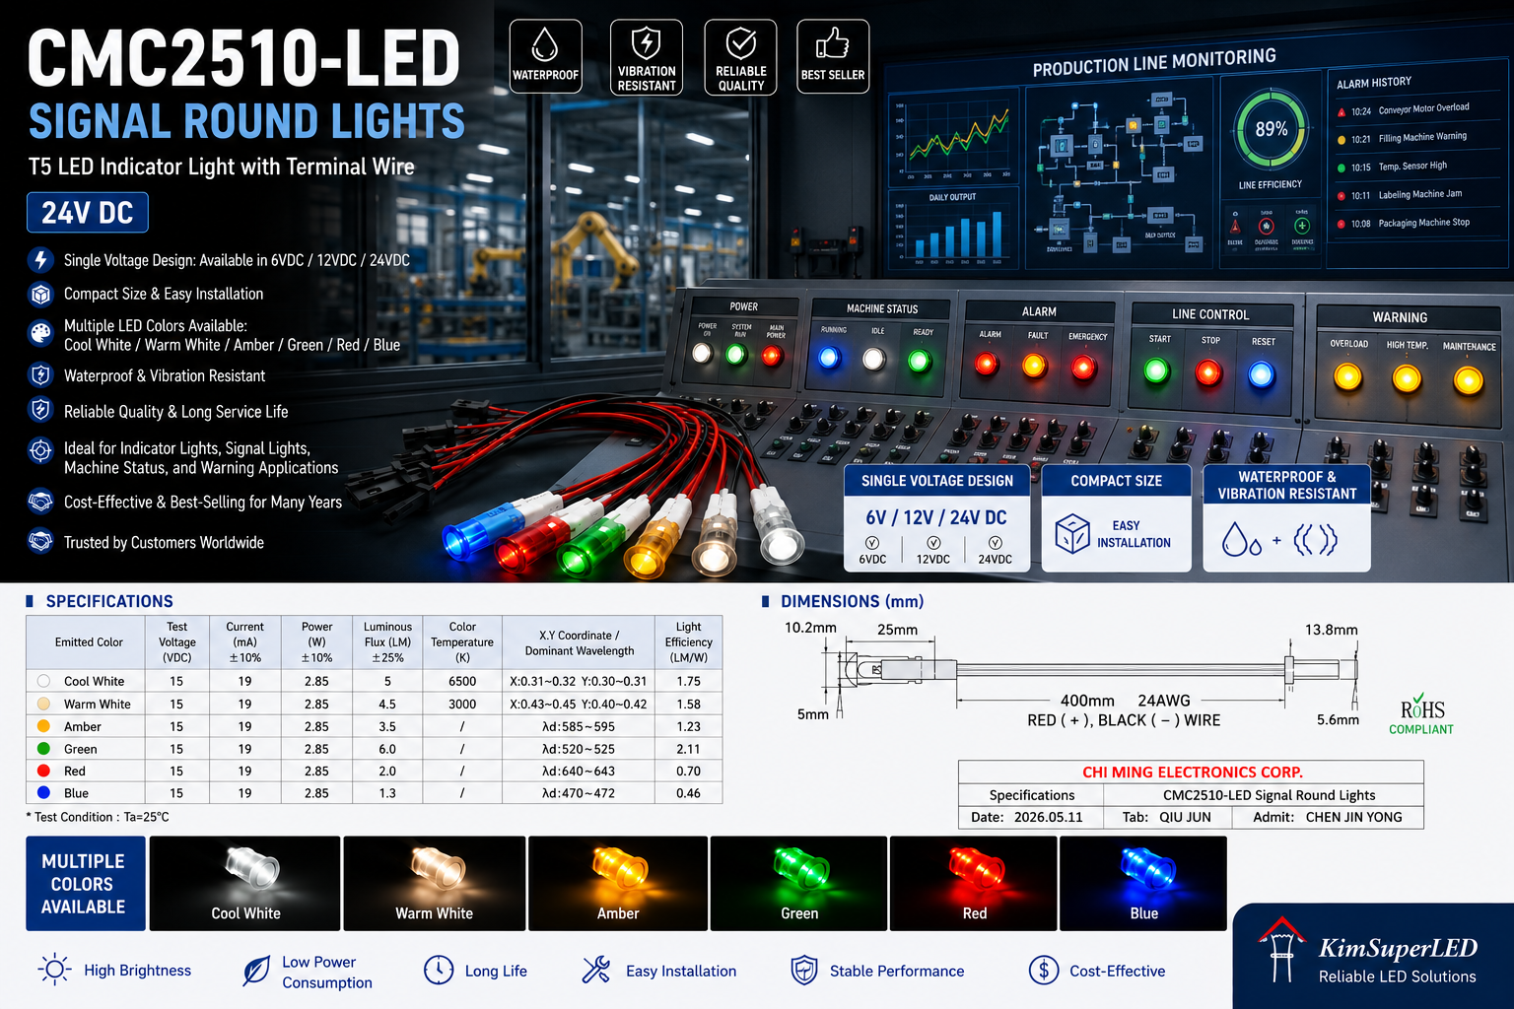Click the Multiple Colors Available label box
Image resolution: width=1514 pixels, height=1009 pixels.
click(86, 884)
